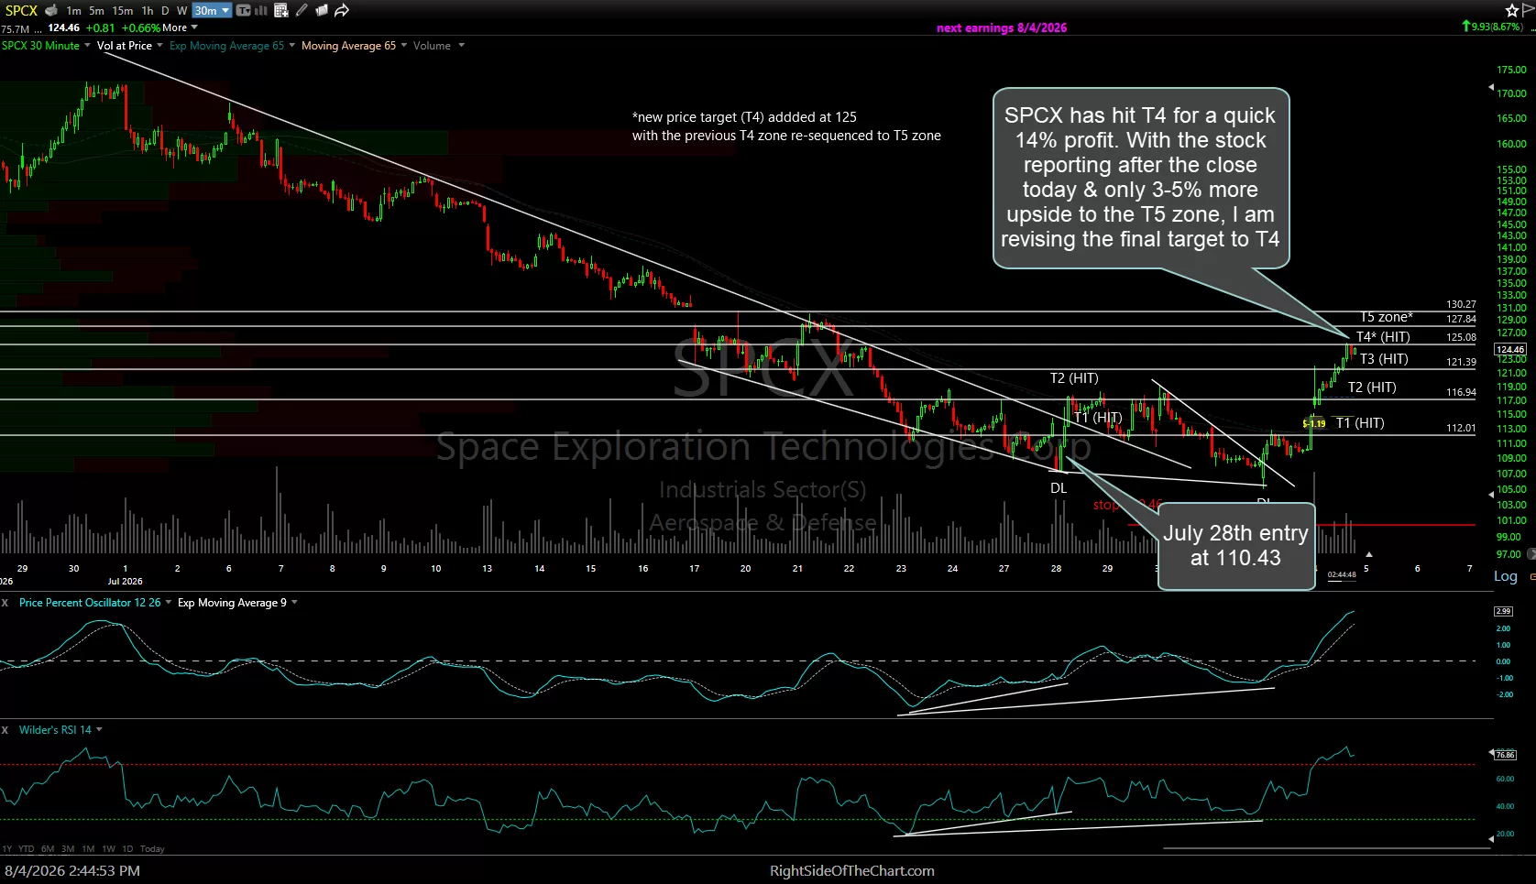Screen dimensions: 1536x884
Task: Click the 112.01 price level label
Action: coord(1461,428)
